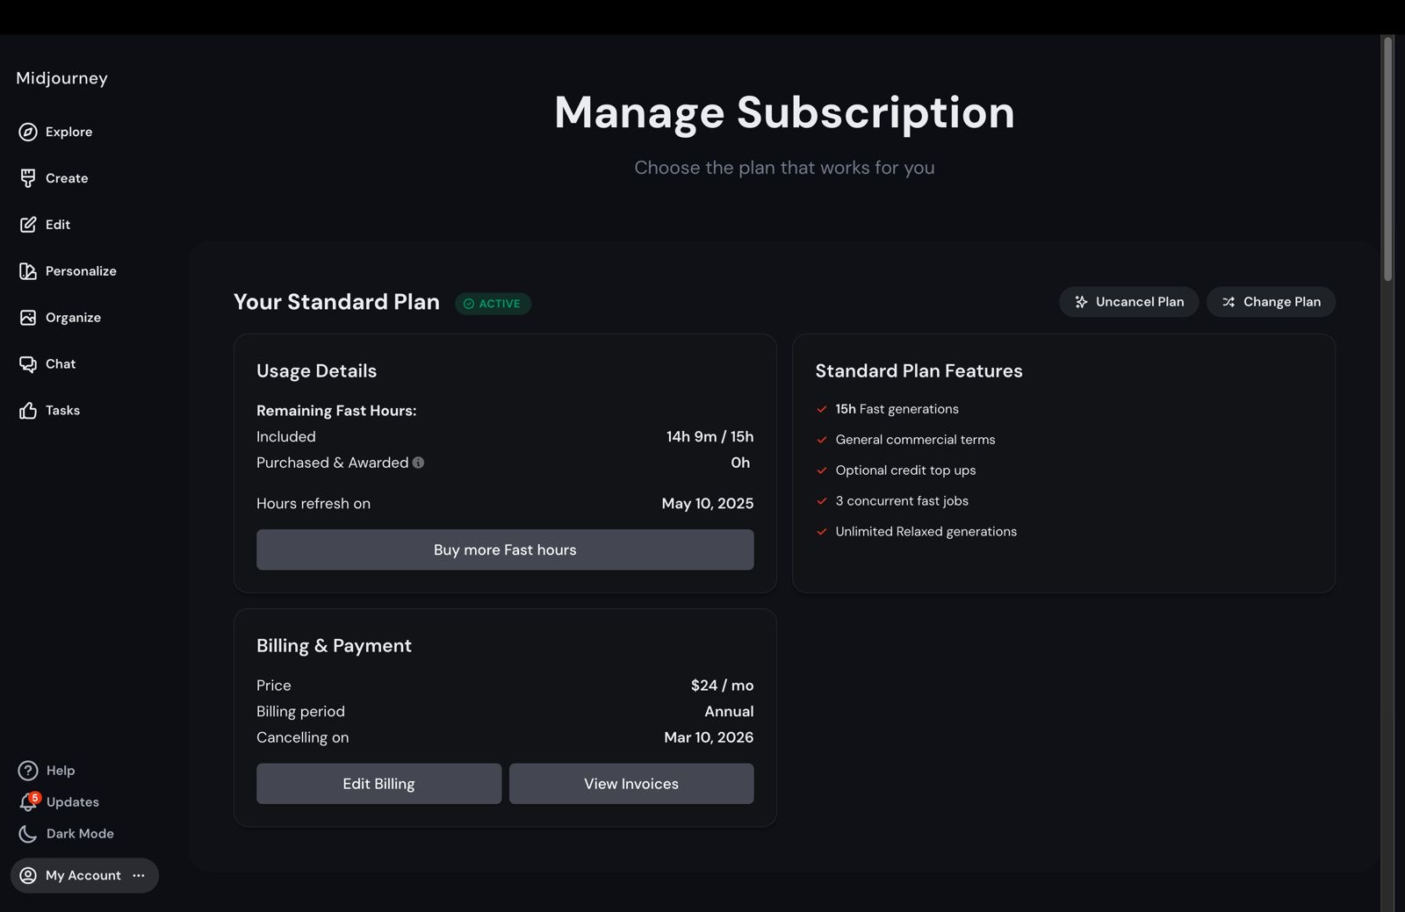Image resolution: width=1405 pixels, height=912 pixels.
Task: Click Buy more Fast hours button
Action: (505, 549)
